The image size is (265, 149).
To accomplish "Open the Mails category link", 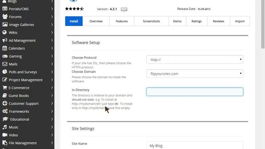I will click(13, 64).
